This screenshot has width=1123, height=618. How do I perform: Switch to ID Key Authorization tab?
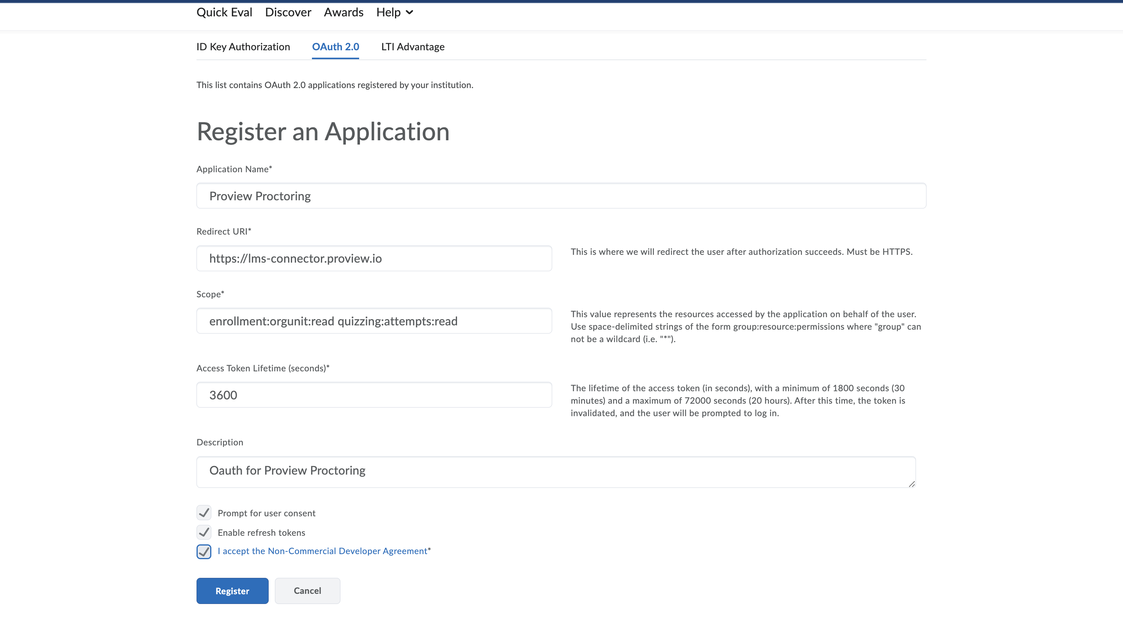pyautogui.click(x=243, y=47)
